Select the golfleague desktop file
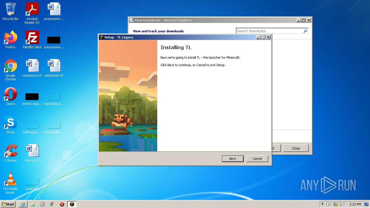Screen dimensions: 370x208 (x=32, y=127)
